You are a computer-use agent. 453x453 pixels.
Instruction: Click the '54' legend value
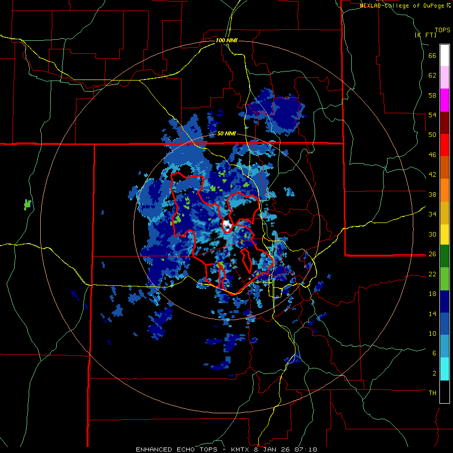click(432, 115)
